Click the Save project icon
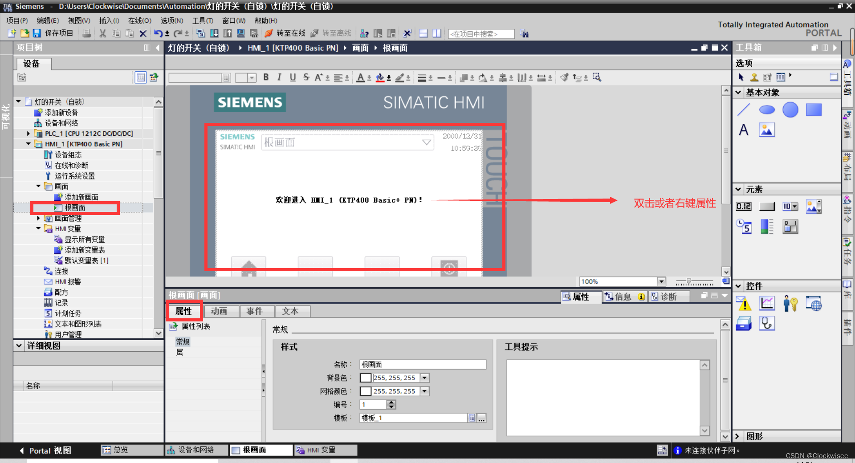The width and height of the screenshot is (855, 463). pyautogui.click(x=37, y=33)
